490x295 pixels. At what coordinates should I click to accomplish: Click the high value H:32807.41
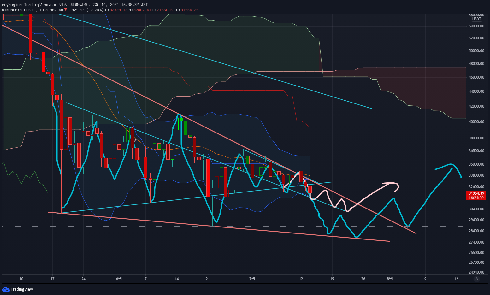click(x=140, y=10)
